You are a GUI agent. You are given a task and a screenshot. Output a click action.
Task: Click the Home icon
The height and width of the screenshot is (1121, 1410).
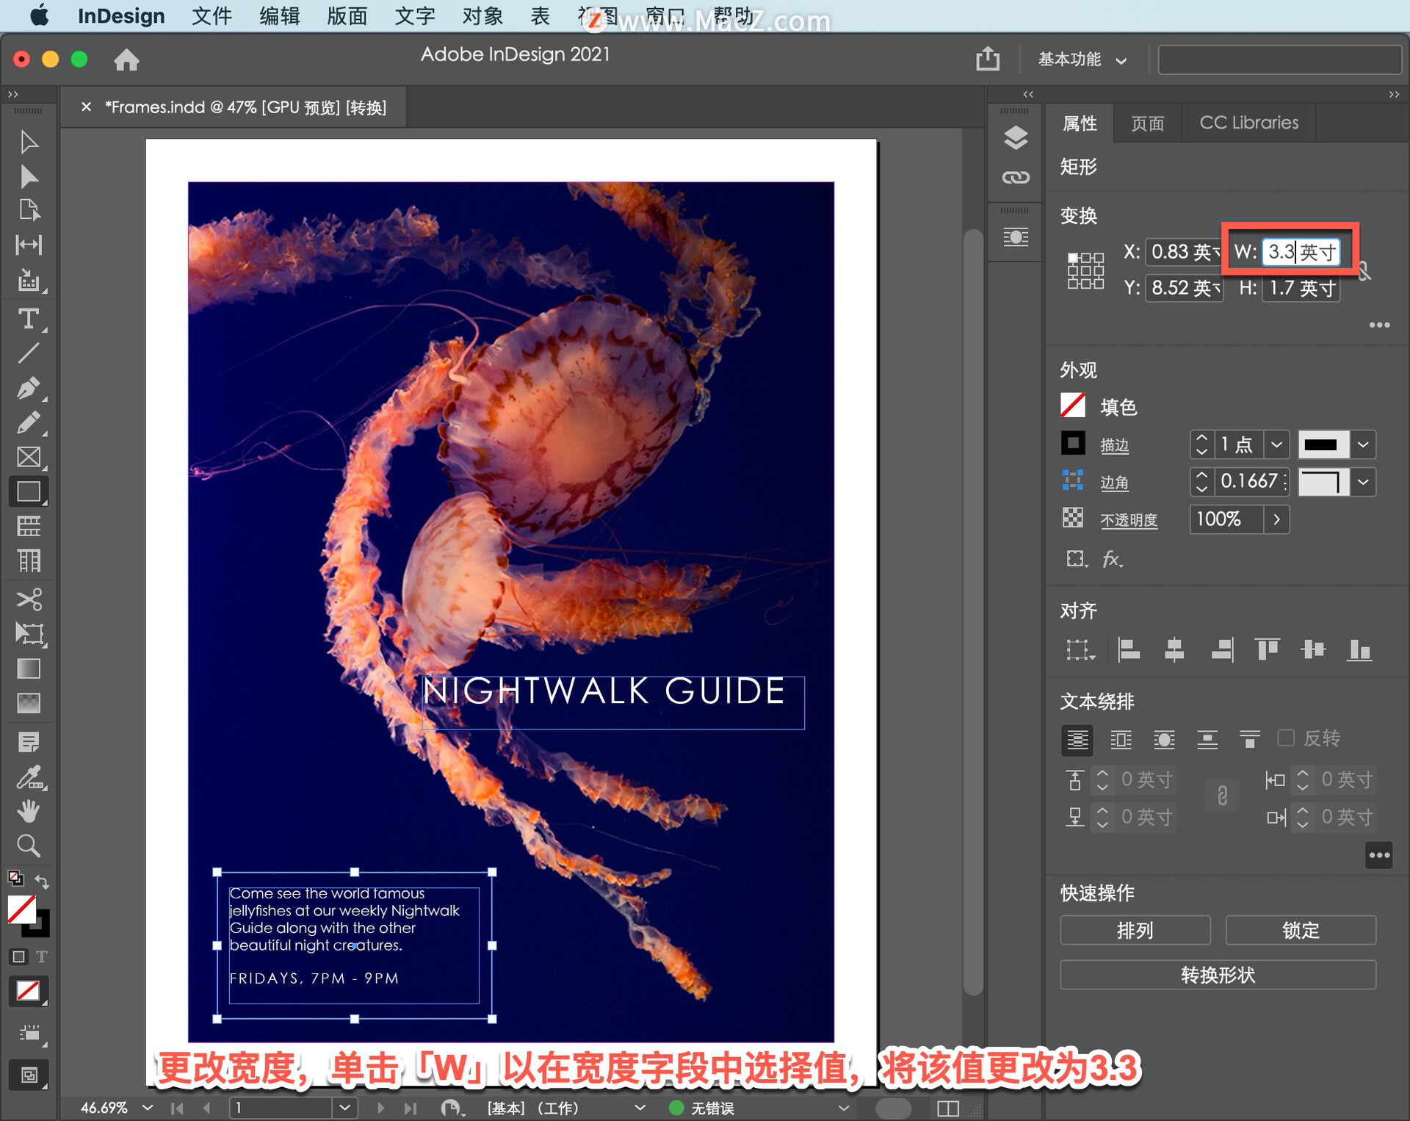126,60
